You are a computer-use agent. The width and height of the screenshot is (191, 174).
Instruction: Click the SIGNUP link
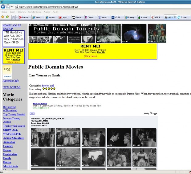point(8,29)
